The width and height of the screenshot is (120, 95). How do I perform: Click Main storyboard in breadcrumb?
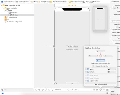(x=34, y=2)
